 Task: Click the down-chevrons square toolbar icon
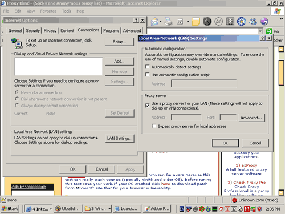(230, 22)
